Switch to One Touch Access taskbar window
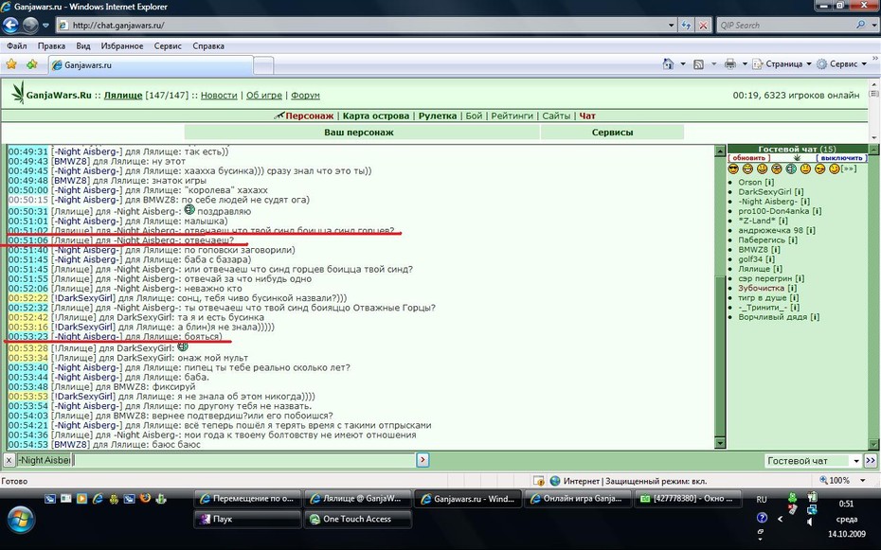The width and height of the screenshot is (881, 550). click(358, 519)
